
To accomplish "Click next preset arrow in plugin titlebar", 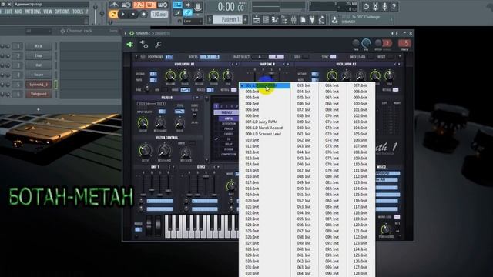I will click(397, 33).
